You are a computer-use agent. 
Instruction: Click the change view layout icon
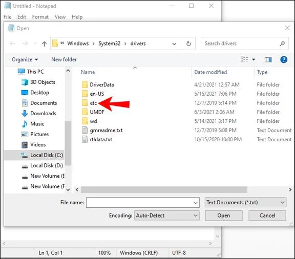pyautogui.click(x=244, y=59)
